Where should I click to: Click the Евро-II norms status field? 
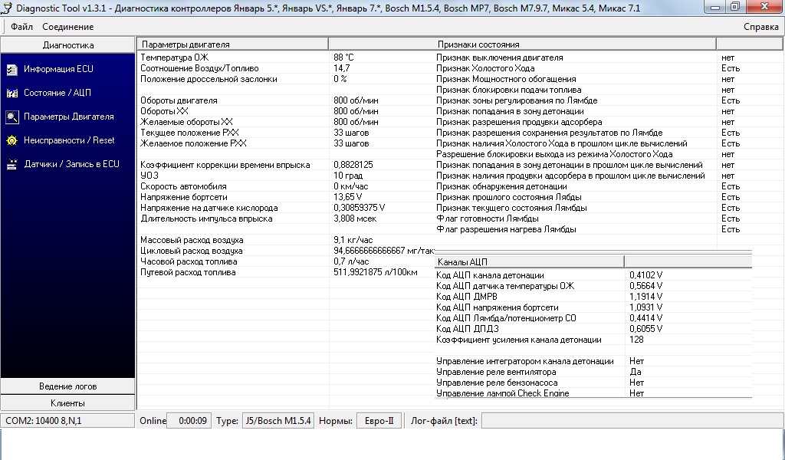pyautogui.click(x=379, y=421)
